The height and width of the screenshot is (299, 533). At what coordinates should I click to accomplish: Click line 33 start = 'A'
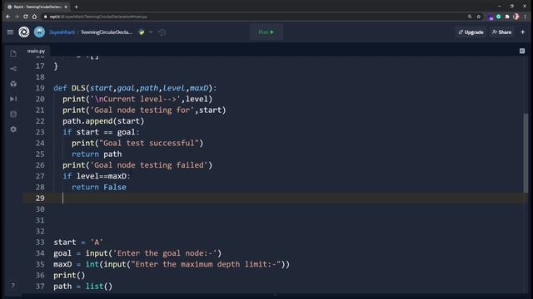[x=78, y=243]
